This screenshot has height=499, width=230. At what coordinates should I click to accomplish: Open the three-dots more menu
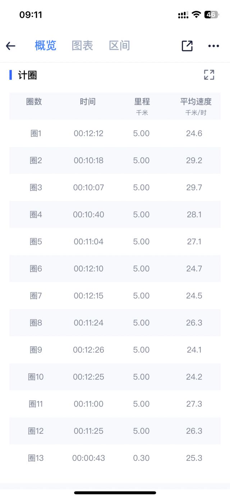(213, 46)
